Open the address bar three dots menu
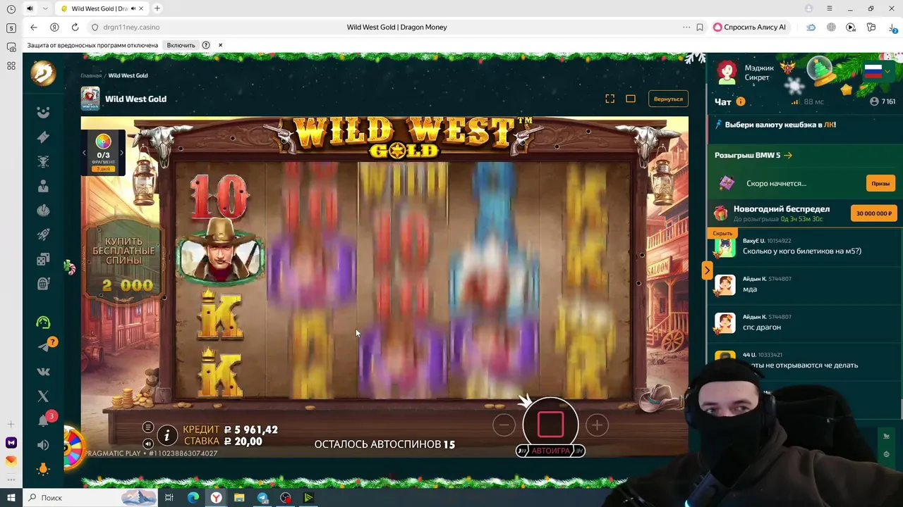The image size is (903, 507). click(x=686, y=27)
